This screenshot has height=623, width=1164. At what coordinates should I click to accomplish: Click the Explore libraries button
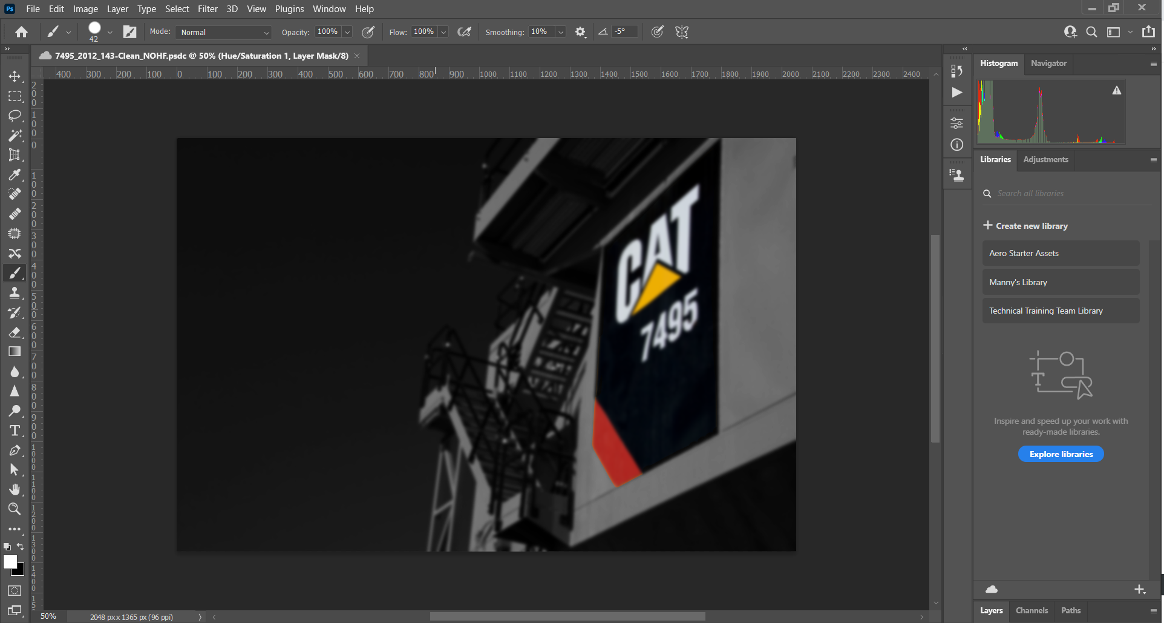pos(1061,454)
